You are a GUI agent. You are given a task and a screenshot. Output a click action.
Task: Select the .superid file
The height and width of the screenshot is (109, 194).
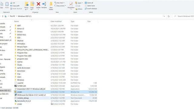click(20, 83)
